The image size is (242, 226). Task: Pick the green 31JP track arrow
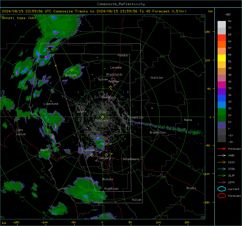click(x=222, y=175)
